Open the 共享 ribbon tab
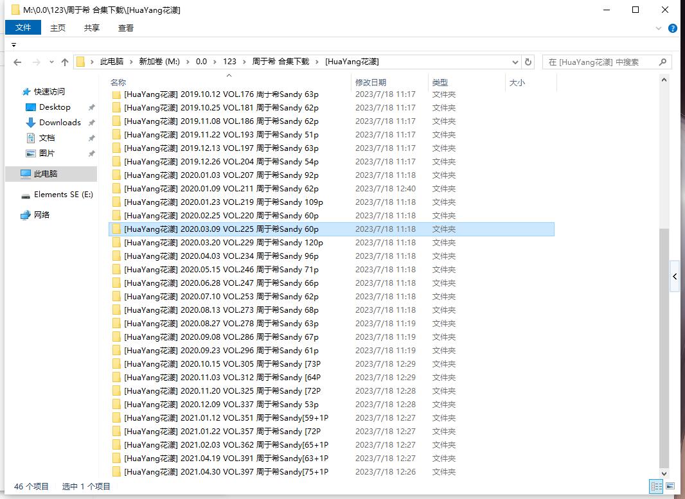 tap(92, 28)
